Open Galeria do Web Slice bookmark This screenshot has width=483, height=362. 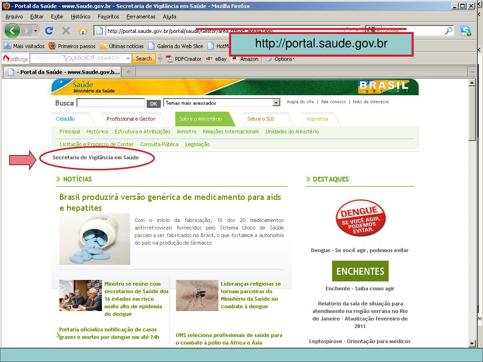tap(175, 46)
